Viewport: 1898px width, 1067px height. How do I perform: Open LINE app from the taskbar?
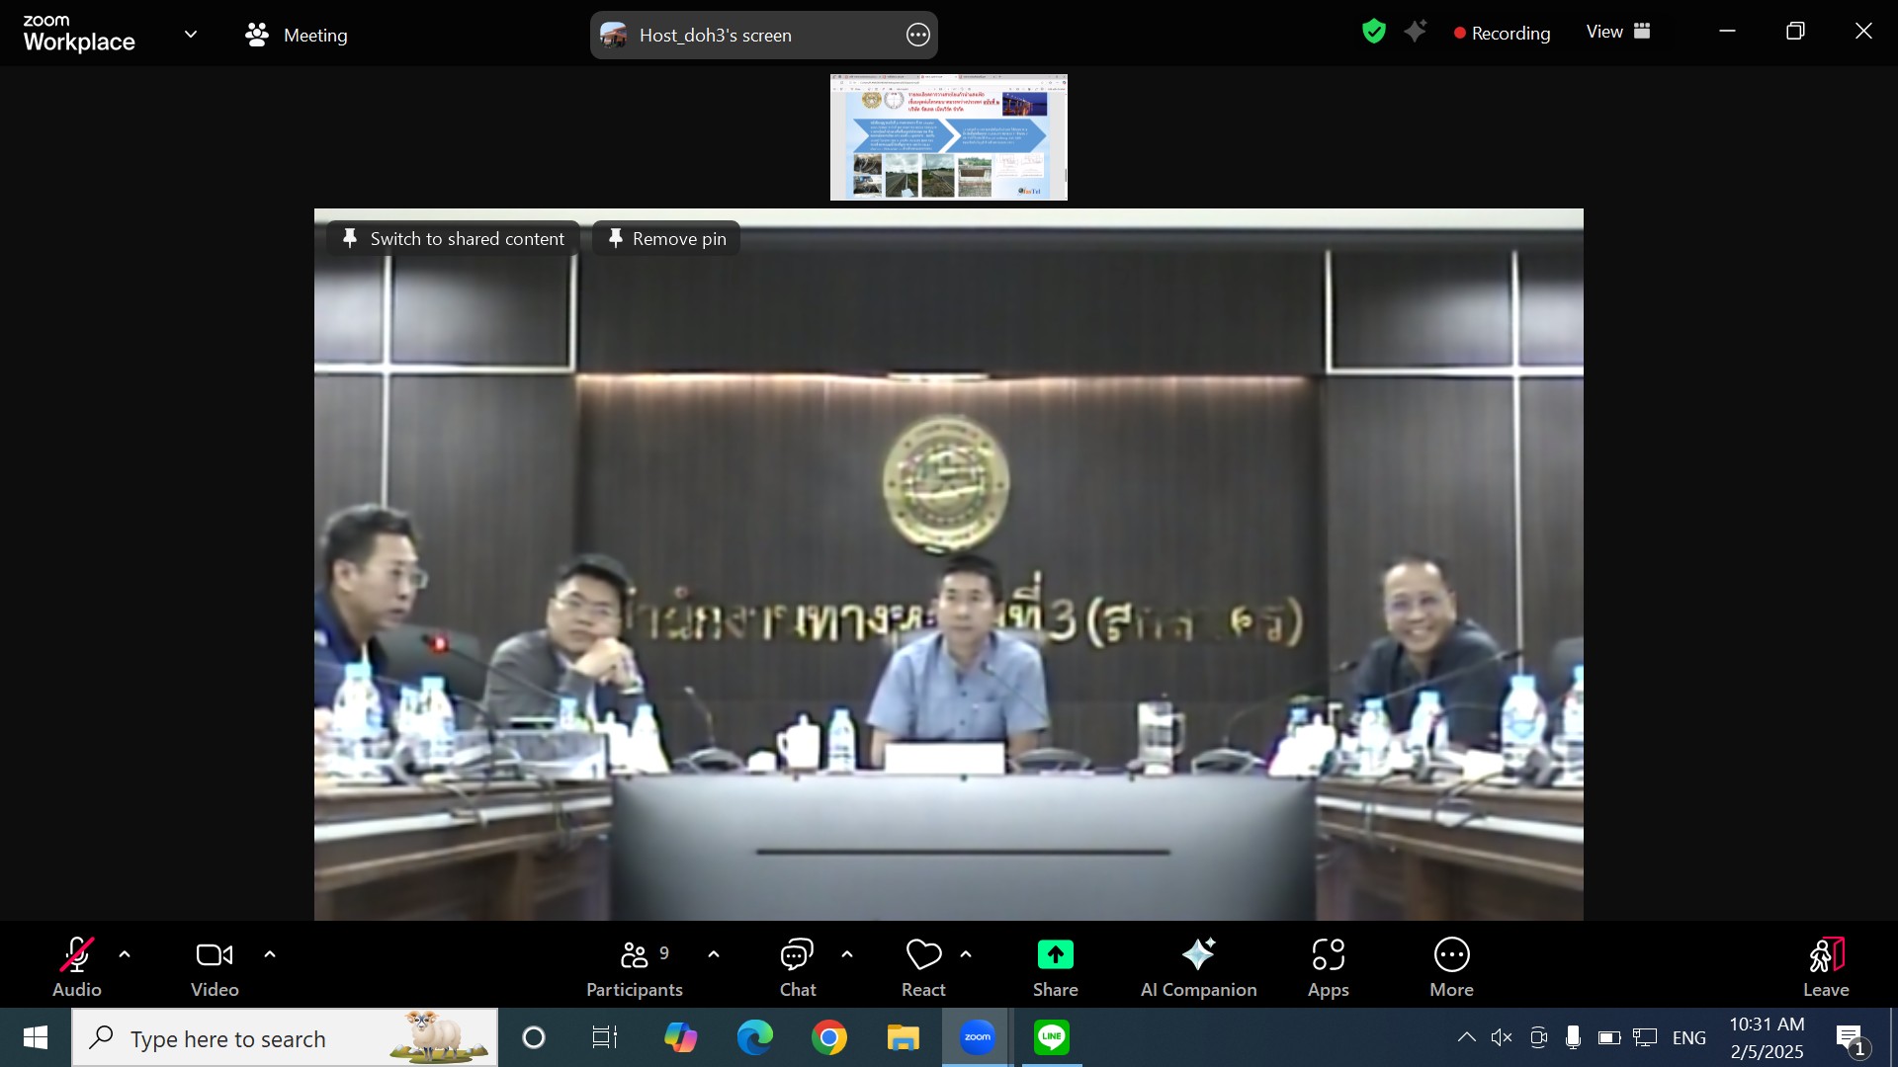pos(1051,1037)
